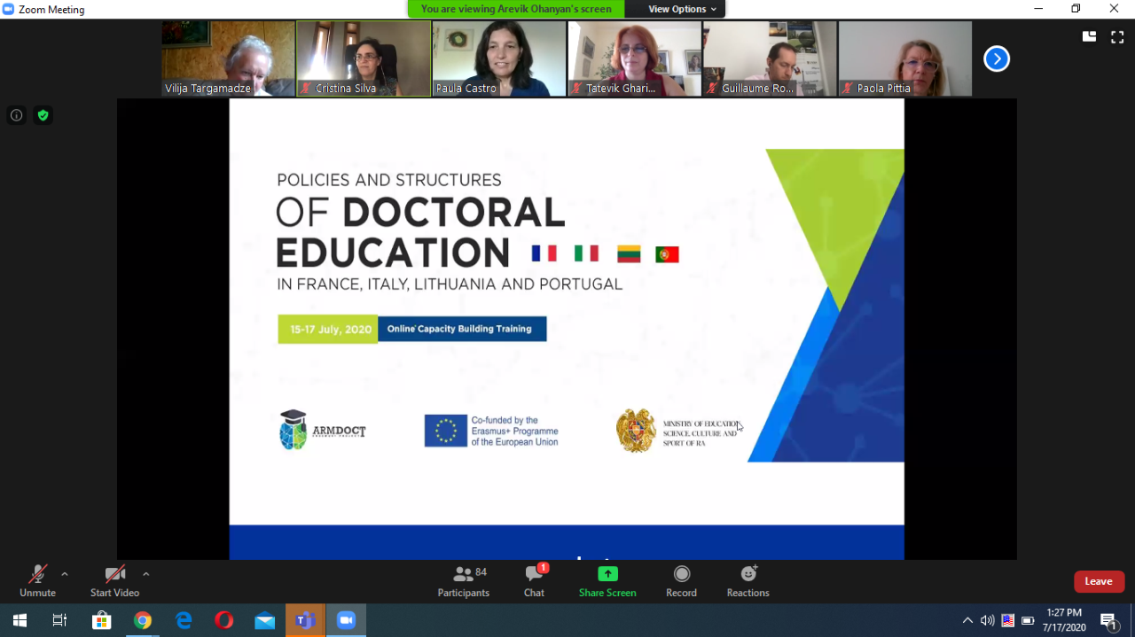Show next participants with the blue arrow

tap(997, 58)
